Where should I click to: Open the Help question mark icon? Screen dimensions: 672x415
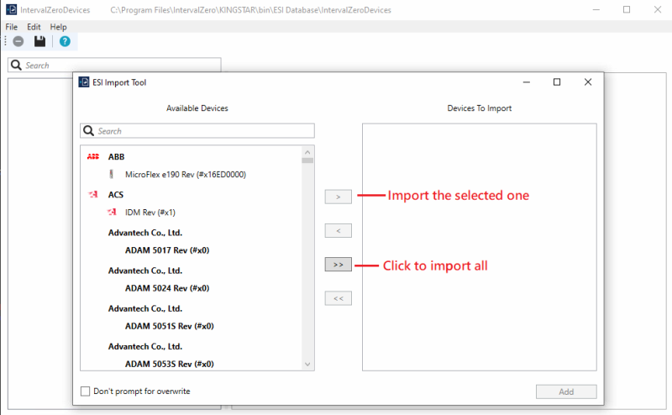point(65,41)
